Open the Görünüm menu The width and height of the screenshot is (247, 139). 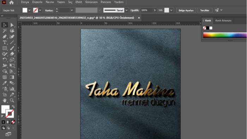click(x=91, y=2)
